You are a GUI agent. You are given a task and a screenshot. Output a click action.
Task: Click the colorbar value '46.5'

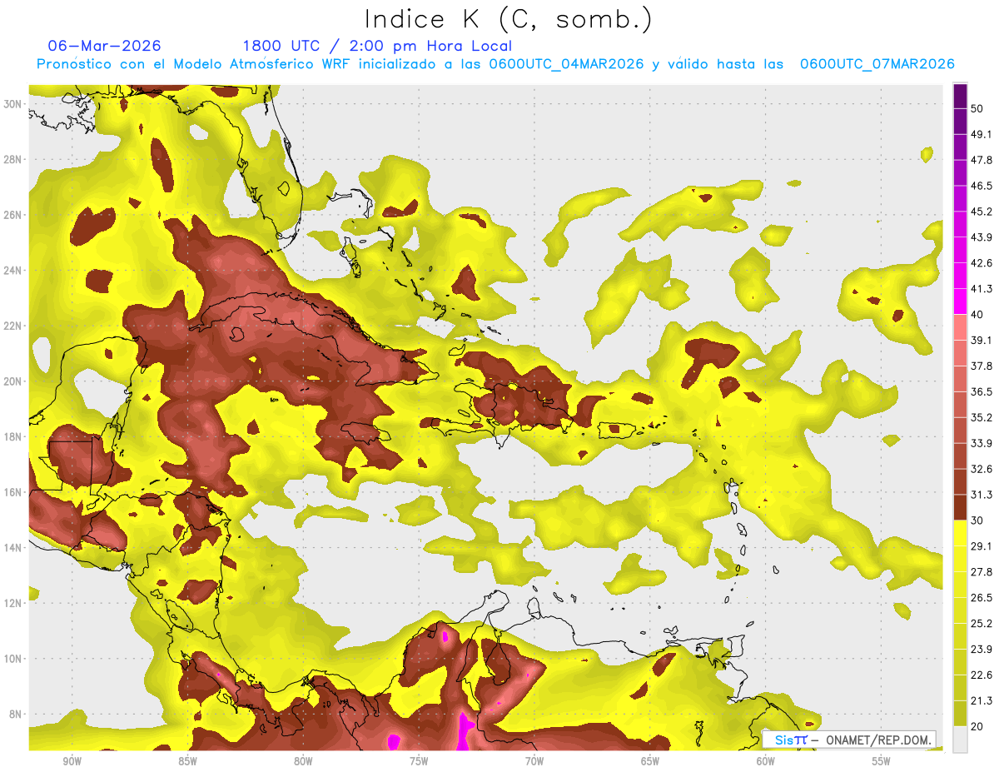coord(982,186)
